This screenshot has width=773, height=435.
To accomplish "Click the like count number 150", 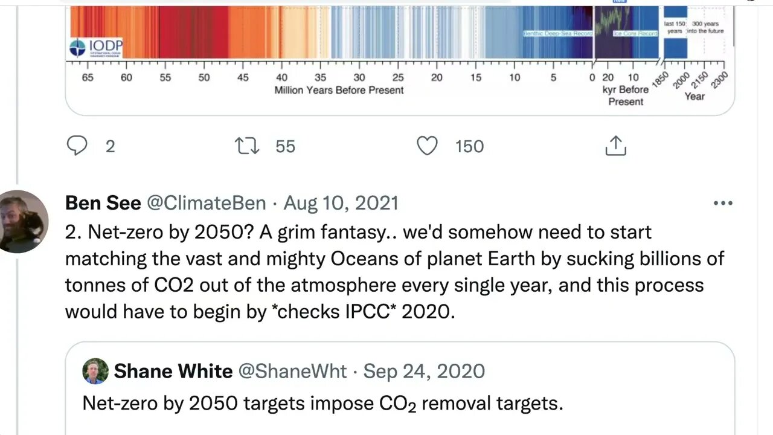I will point(469,146).
